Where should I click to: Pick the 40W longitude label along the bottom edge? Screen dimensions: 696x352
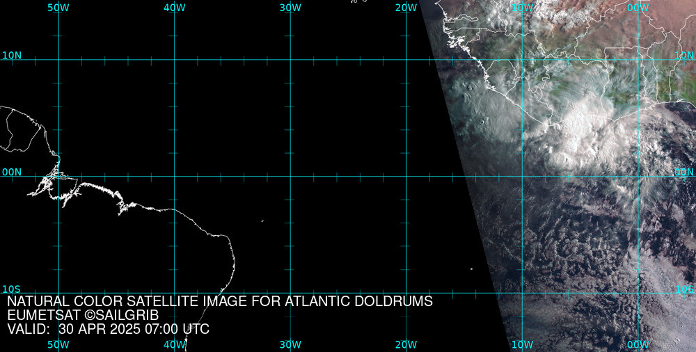[174, 344]
